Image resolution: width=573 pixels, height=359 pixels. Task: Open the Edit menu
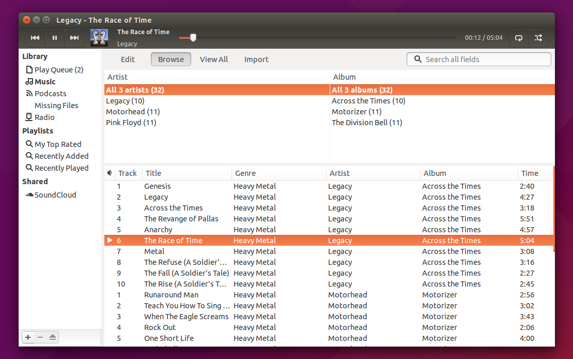(128, 59)
